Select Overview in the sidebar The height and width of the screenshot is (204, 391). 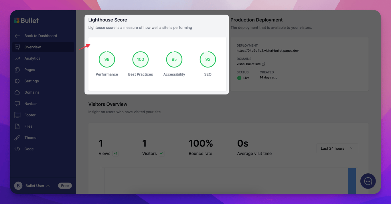[43, 47]
